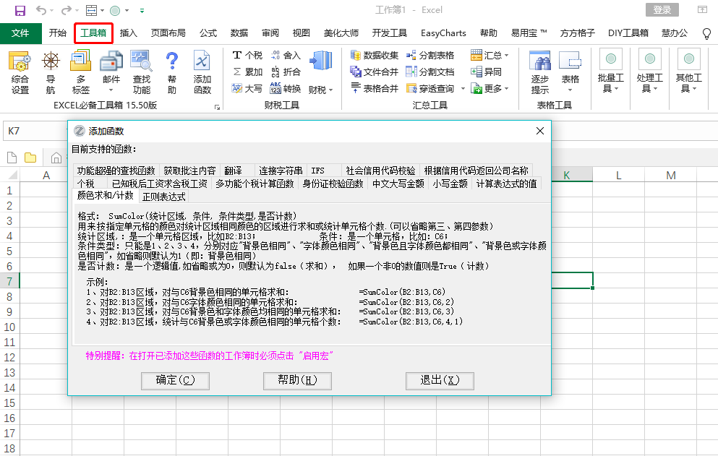Screen dimensions: 718x456
Task: Select column L header
Action: [x=619, y=176]
